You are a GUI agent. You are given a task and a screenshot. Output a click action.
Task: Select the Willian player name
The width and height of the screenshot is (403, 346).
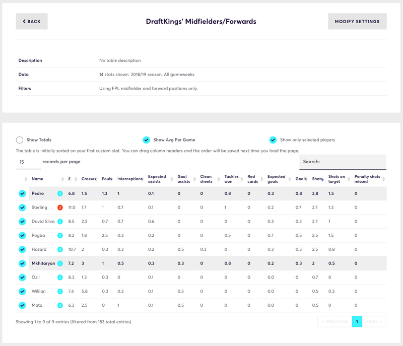click(x=39, y=291)
